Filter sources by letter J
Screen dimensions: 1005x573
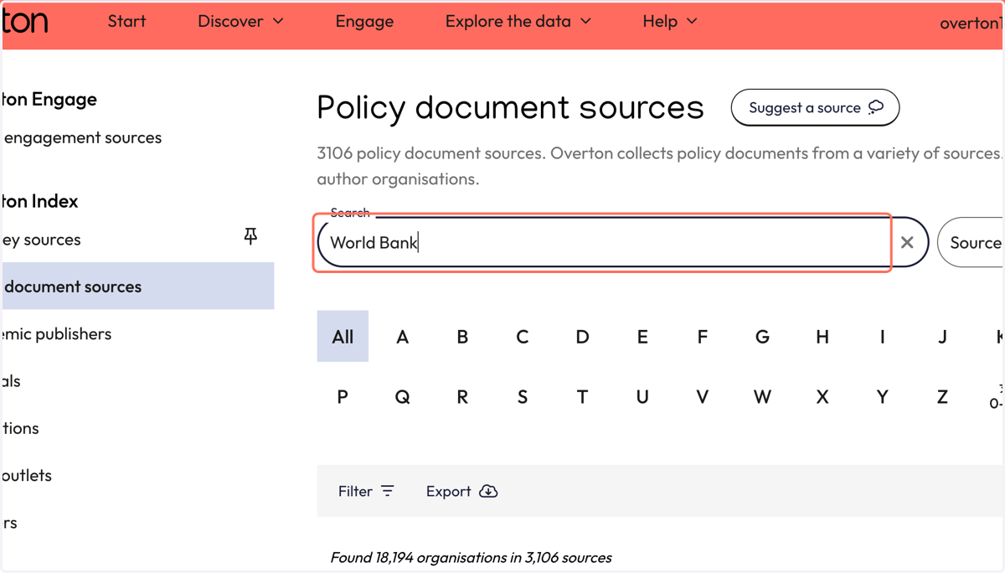click(x=942, y=337)
